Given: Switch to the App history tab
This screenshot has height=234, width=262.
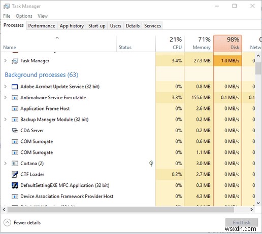Looking at the screenshot, I should [72, 26].
